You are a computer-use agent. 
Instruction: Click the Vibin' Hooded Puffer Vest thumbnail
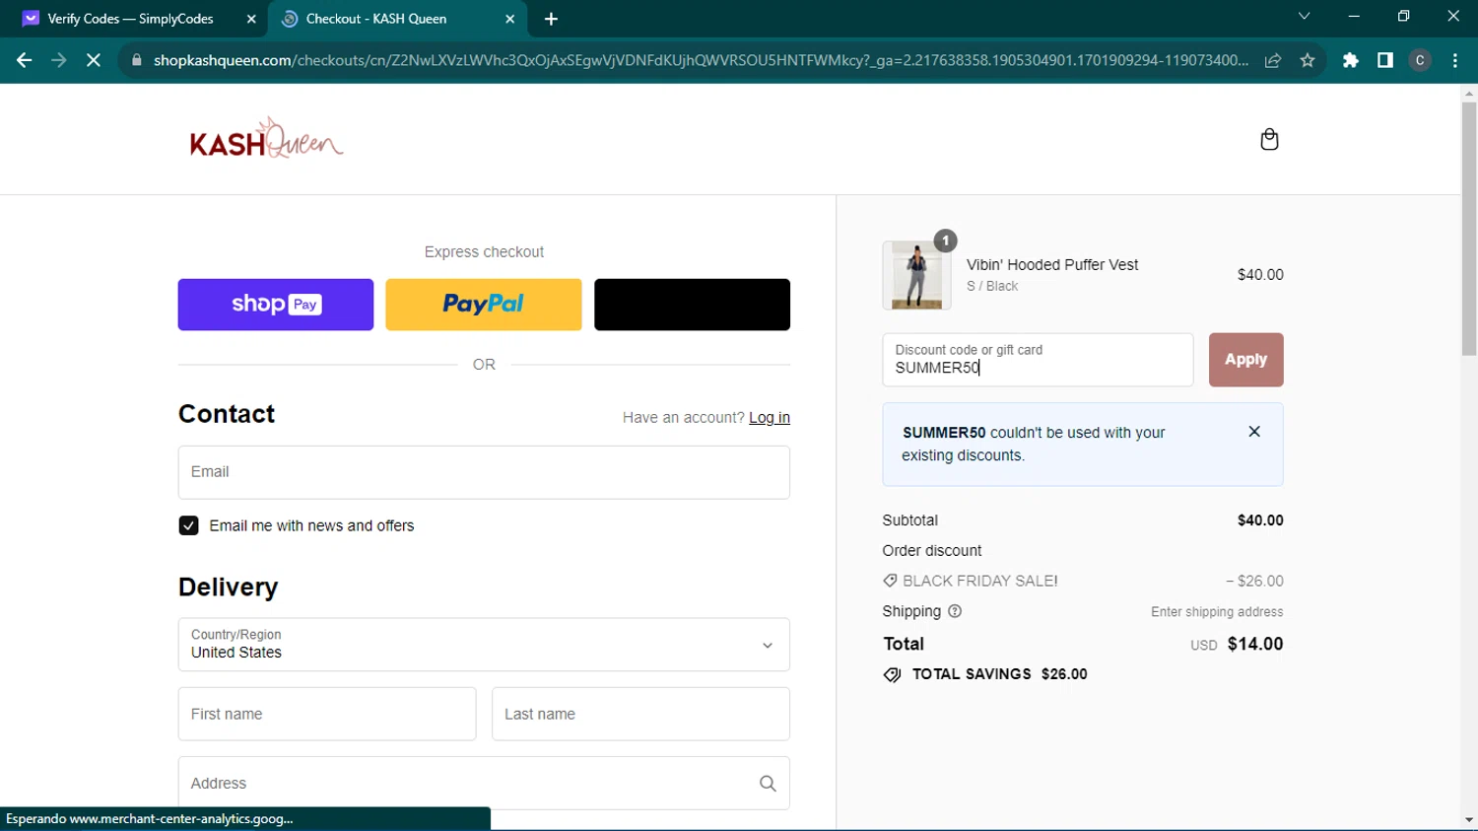916,275
